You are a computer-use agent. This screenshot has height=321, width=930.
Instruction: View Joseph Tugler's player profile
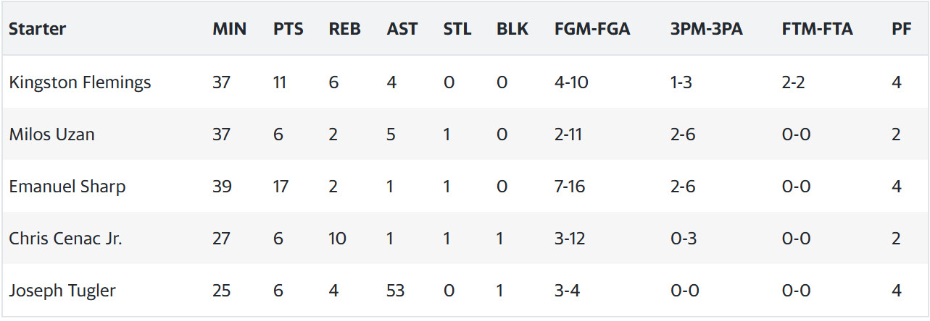click(62, 291)
